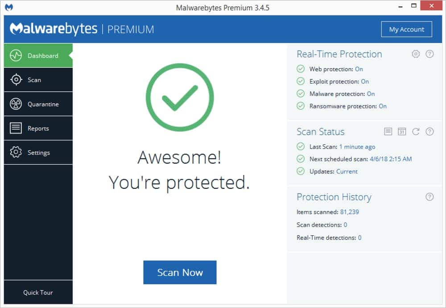Click the Malwarebytes Premium header logo

[82, 29]
